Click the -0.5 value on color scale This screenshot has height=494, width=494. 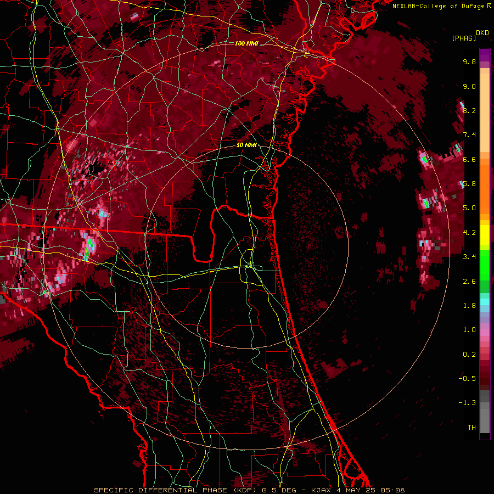[x=467, y=379]
